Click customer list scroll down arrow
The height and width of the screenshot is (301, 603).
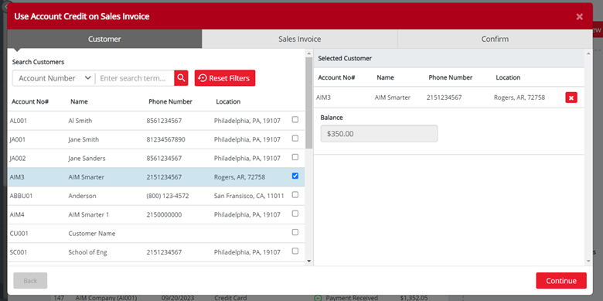[x=308, y=261]
